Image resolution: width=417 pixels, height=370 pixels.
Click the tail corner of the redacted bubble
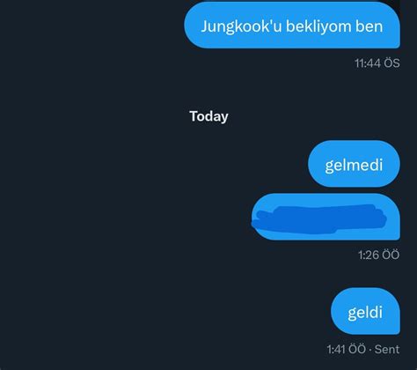397,236
